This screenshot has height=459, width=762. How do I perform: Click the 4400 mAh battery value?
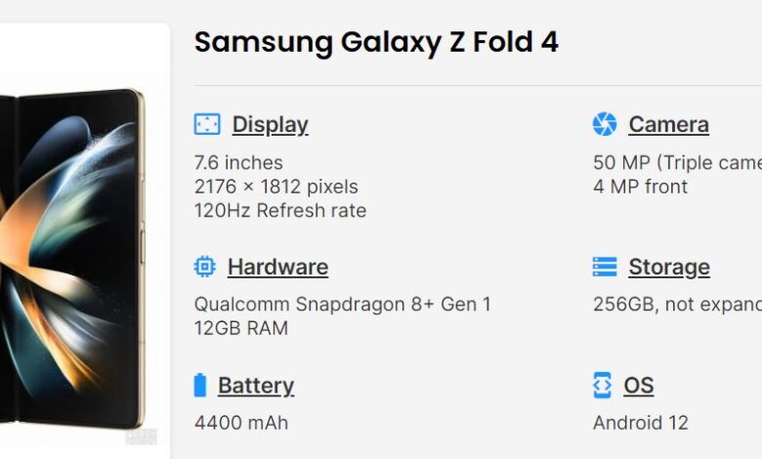(241, 423)
